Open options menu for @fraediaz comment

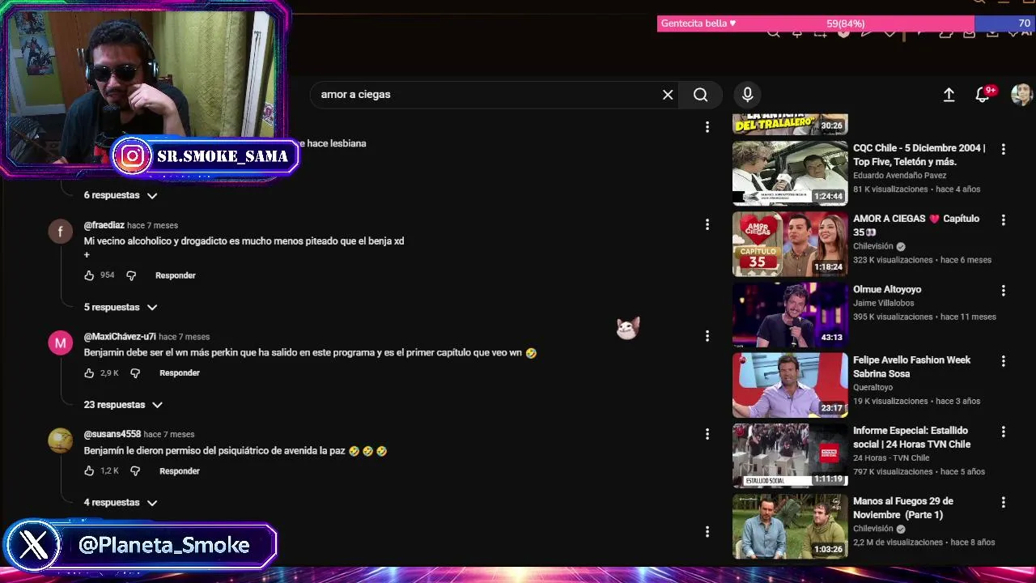707,224
